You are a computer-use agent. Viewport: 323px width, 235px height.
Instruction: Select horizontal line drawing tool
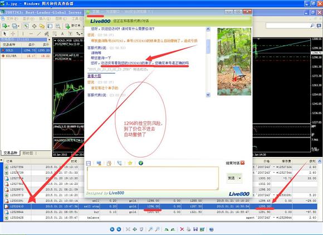pyautogui.click(x=31, y=33)
